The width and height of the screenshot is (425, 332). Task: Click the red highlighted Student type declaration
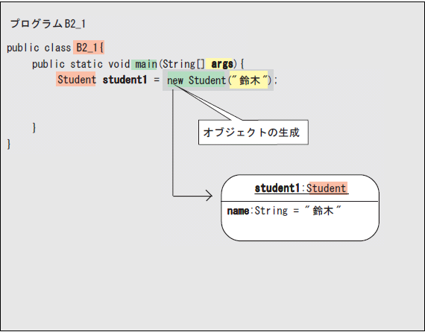[x=76, y=80]
